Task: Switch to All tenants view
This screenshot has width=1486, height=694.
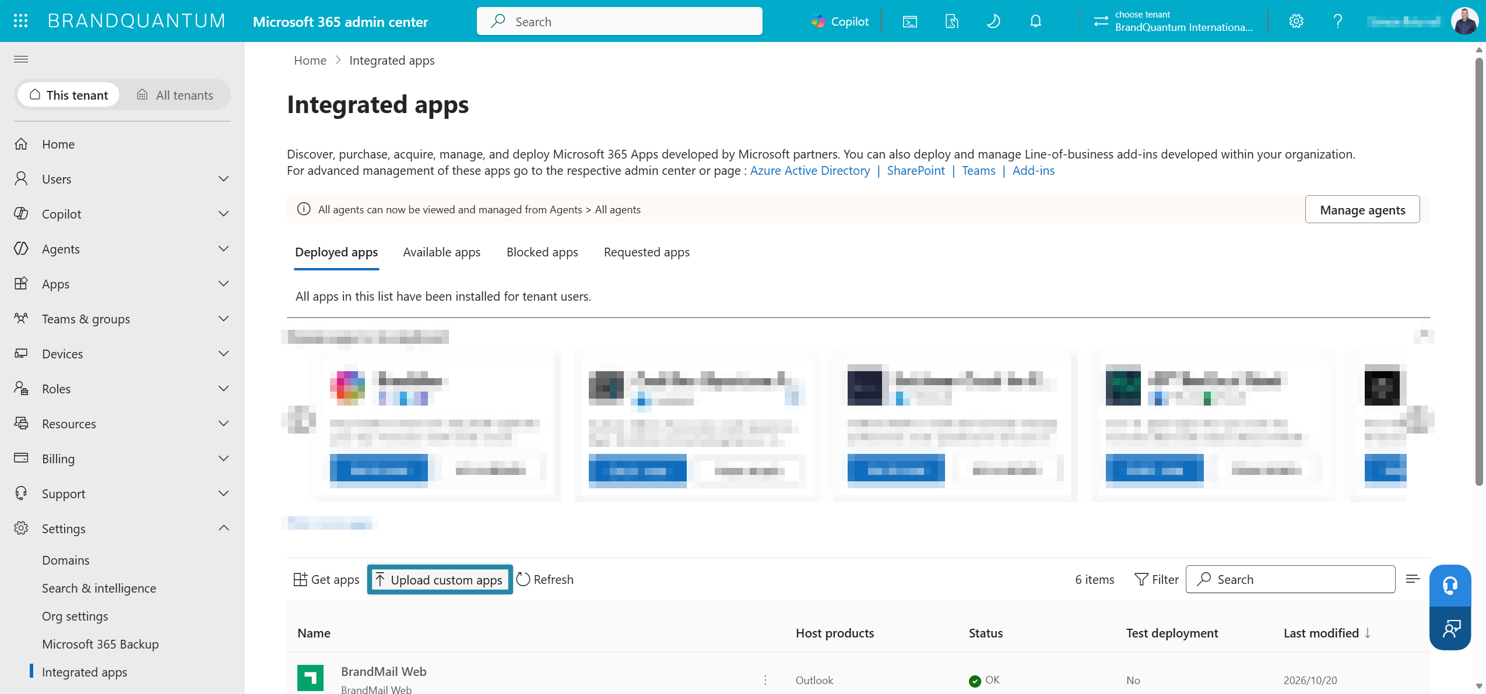Action: point(175,94)
